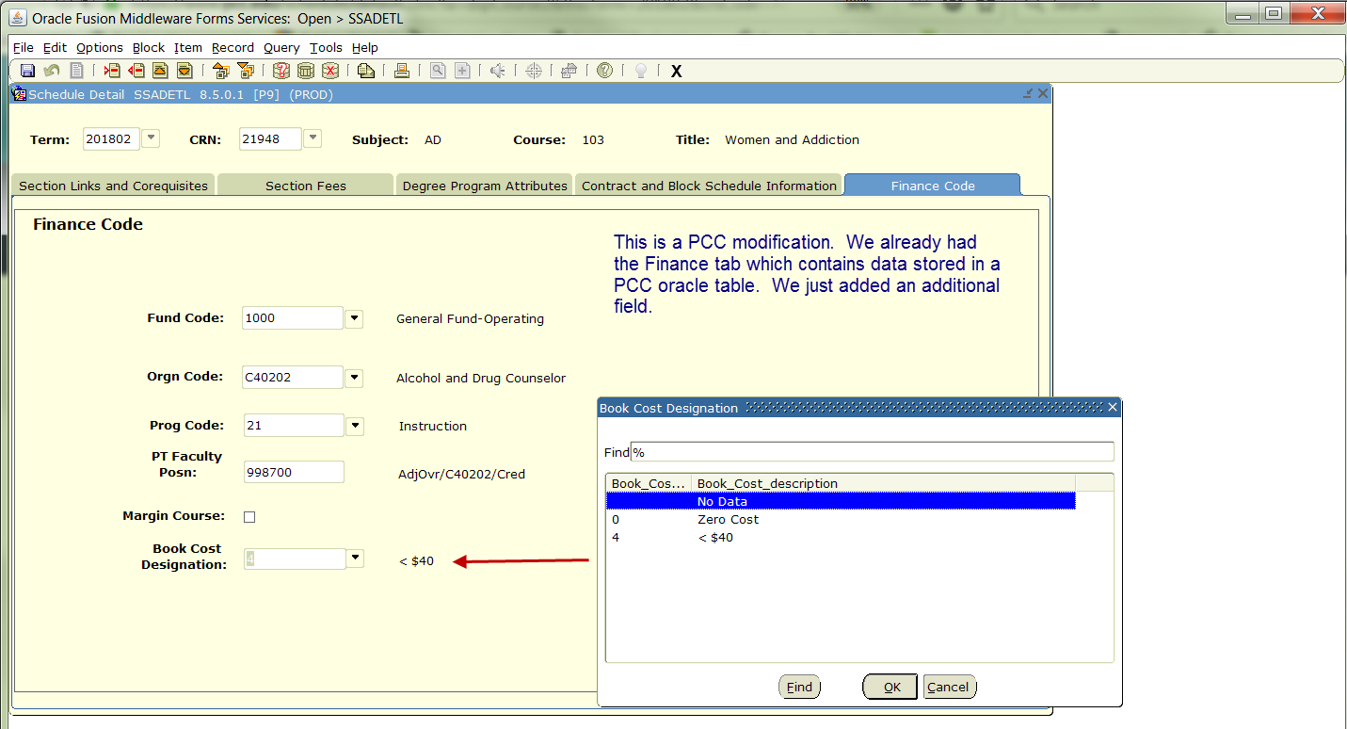Open the Tools menu
This screenshot has height=729, width=1347.
326,47
